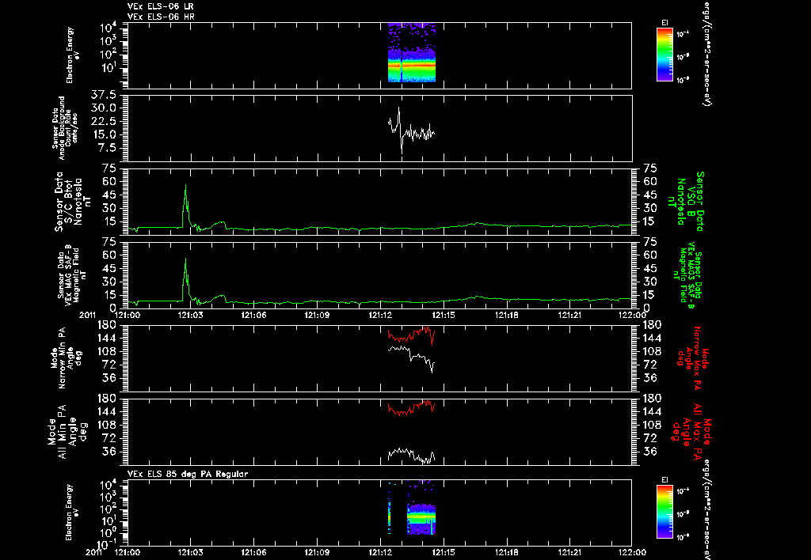Screen dimensions: 811x560
Task: Click the '22.5' count rate tick label
Action: click(x=105, y=121)
